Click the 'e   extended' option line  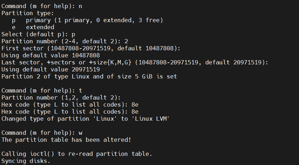(x=33, y=27)
